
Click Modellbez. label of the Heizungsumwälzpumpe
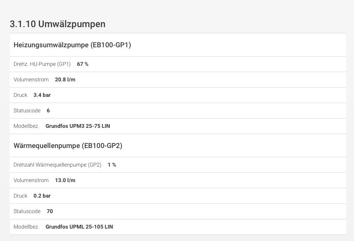click(x=26, y=126)
